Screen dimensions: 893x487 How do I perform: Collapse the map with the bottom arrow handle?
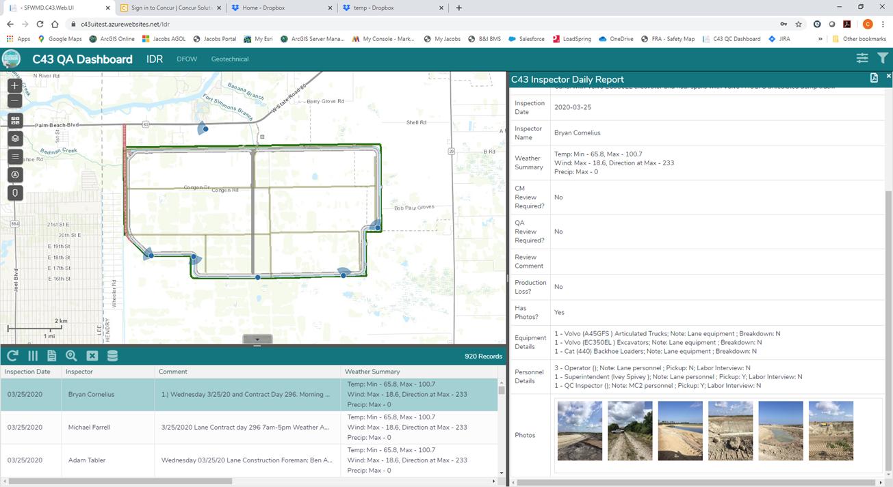click(257, 339)
